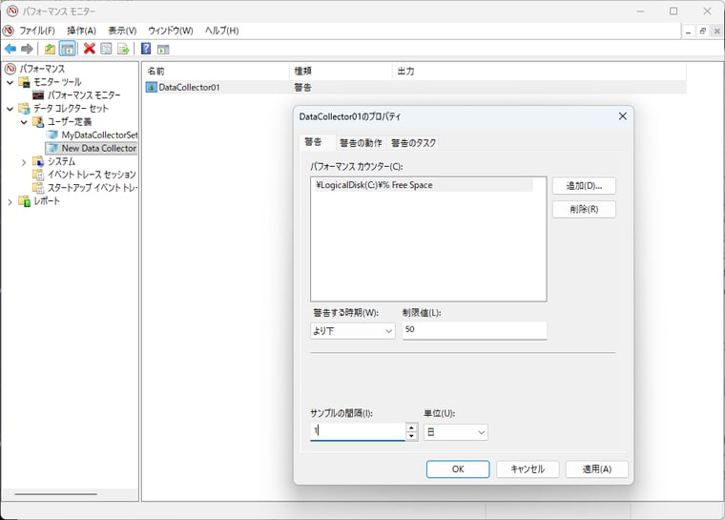Image resolution: width=725 pixels, height=520 pixels.
Task: Click the New Data Collector set icon
Action: point(53,148)
